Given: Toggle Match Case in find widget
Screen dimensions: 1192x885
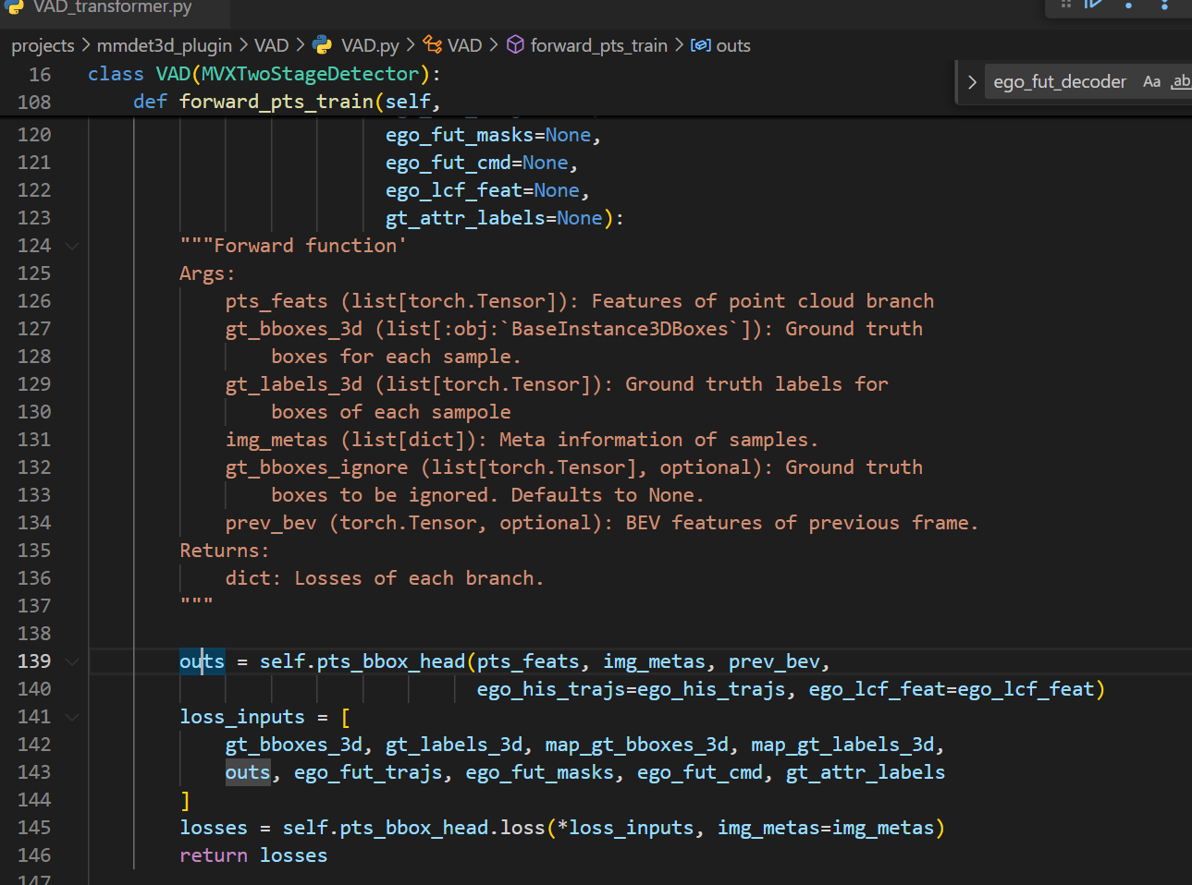Looking at the screenshot, I should [x=1151, y=82].
